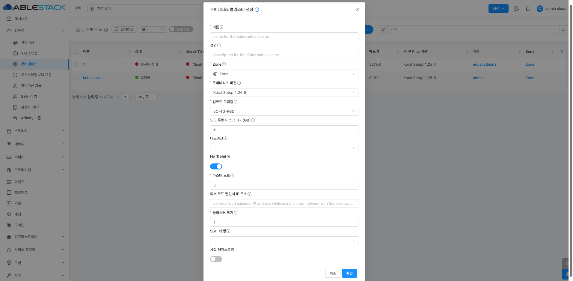The width and height of the screenshot is (573, 281).
Task: Open row actions menu for SJ cluster
Action: click(128, 64)
